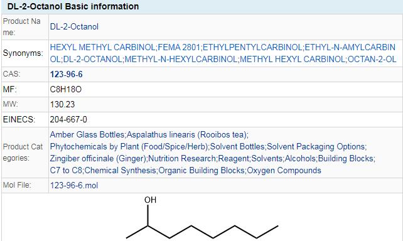Select Aspalathus linearis (Rooibos tea) category

point(187,135)
